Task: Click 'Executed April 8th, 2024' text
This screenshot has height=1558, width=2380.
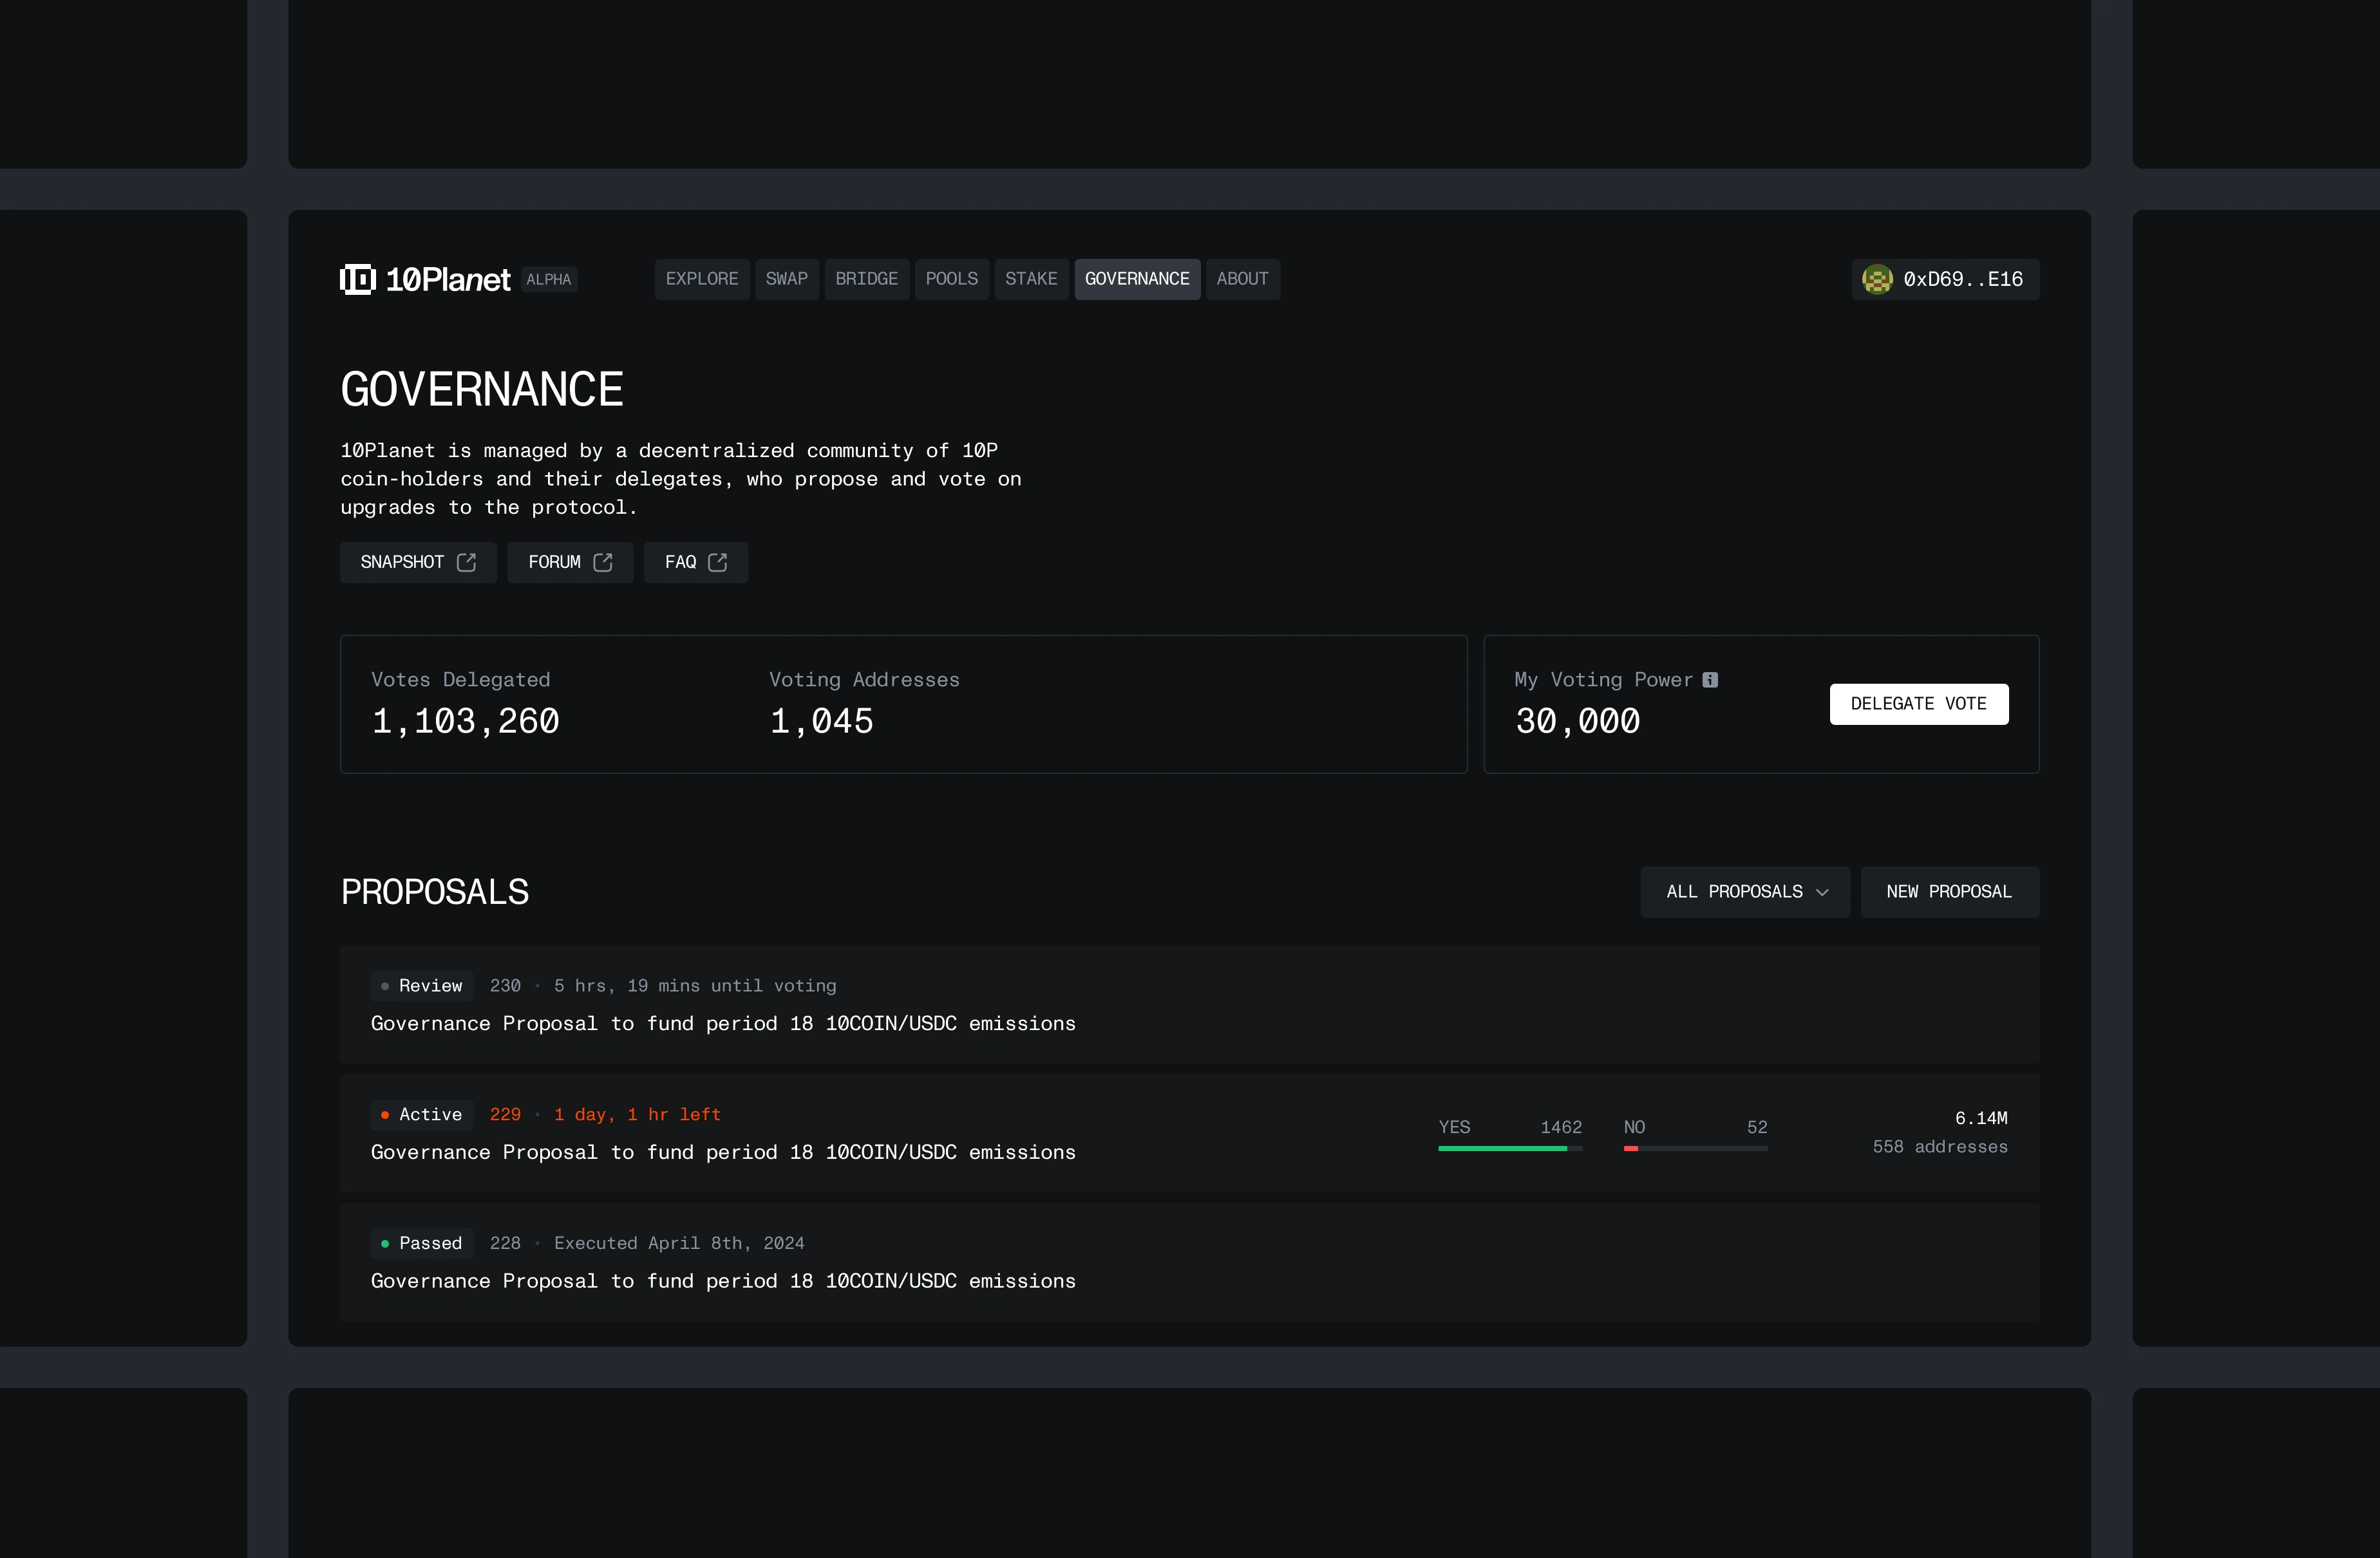Action: 679,1244
